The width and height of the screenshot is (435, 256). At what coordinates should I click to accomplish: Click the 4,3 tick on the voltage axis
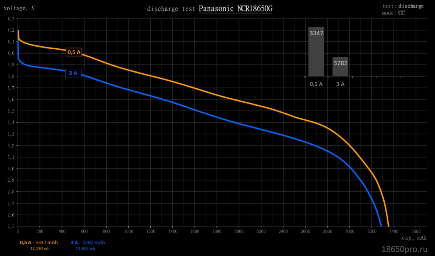11,19
